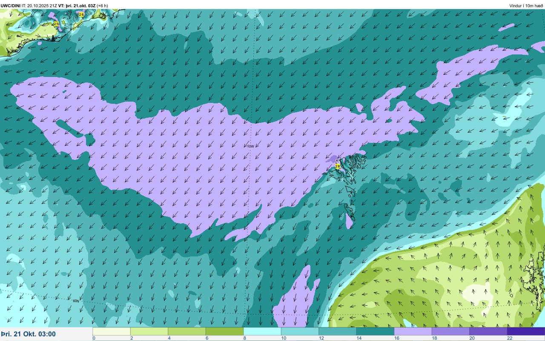Click the light cyan 8–10 legend swatch
545x341 pixels.
point(262,331)
